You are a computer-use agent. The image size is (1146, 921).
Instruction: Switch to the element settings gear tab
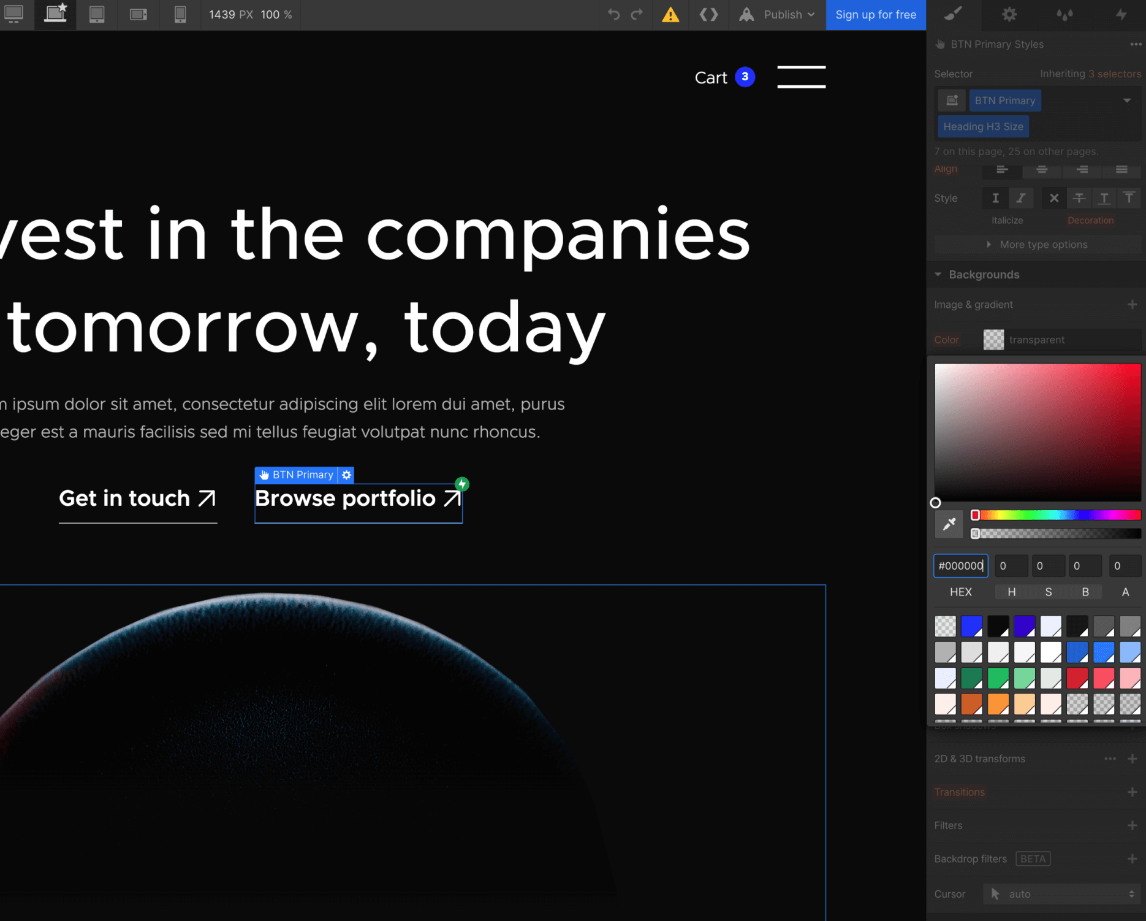(1009, 14)
